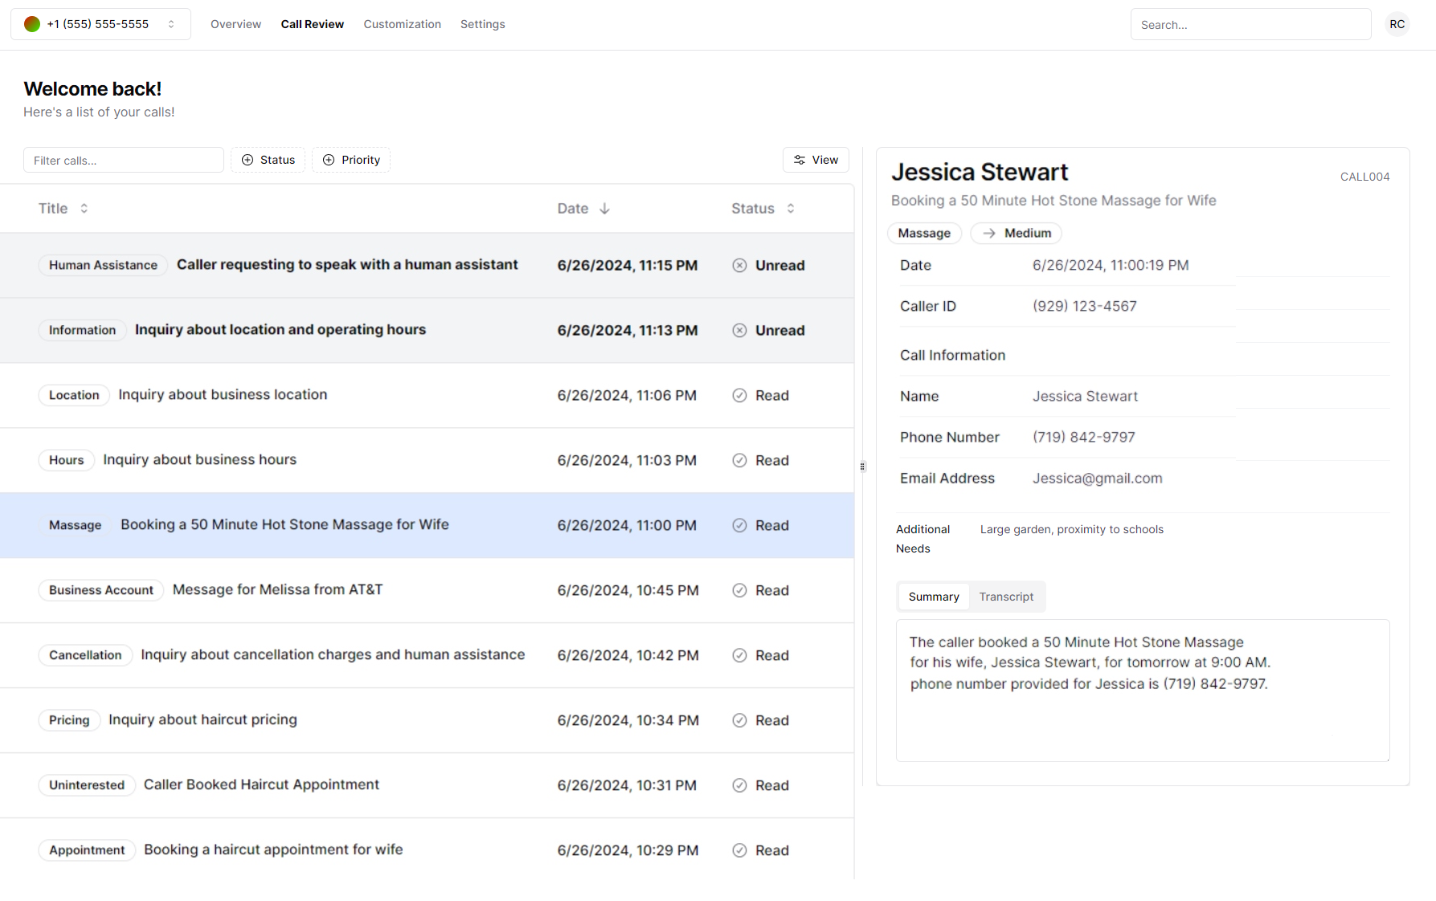
Task: Click the Status filter icon
Action: [247, 160]
